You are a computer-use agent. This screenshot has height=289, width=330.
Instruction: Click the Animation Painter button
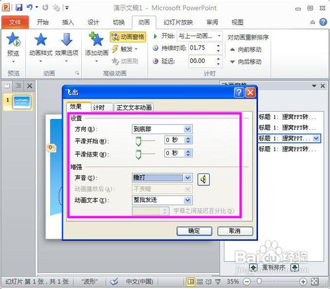point(125,61)
